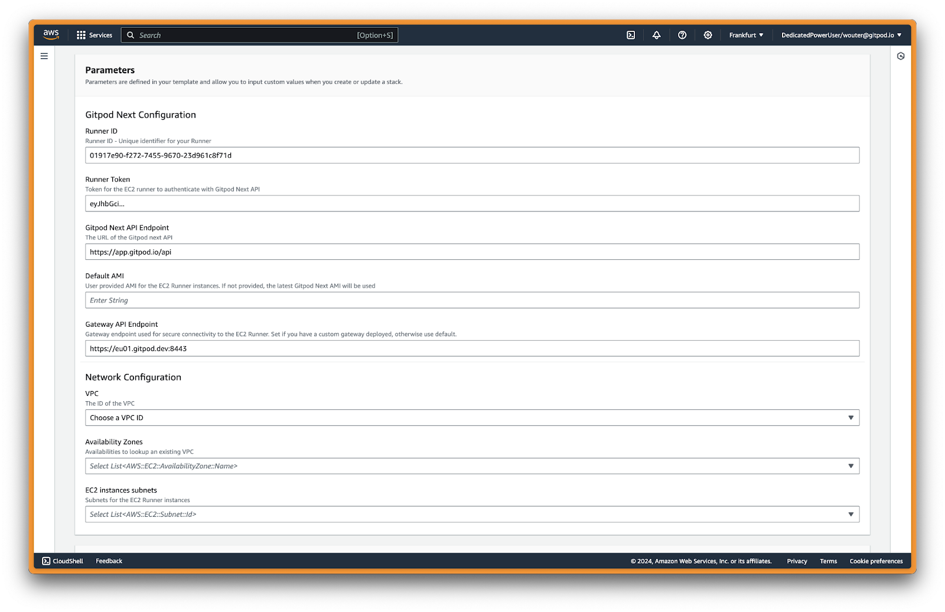Click the VPC label
This screenshot has height=612, width=945.
(92, 393)
